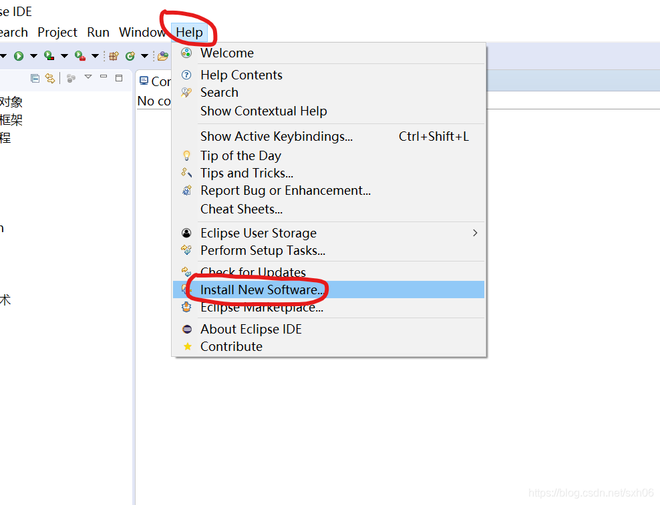This screenshot has width=660, height=505.
Task: Minimize the explorer view panel
Action: pos(104,77)
